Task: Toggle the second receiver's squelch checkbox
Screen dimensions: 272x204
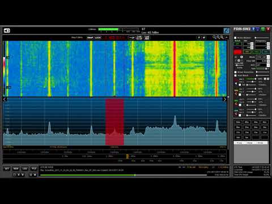Action: tap(240, 95)
